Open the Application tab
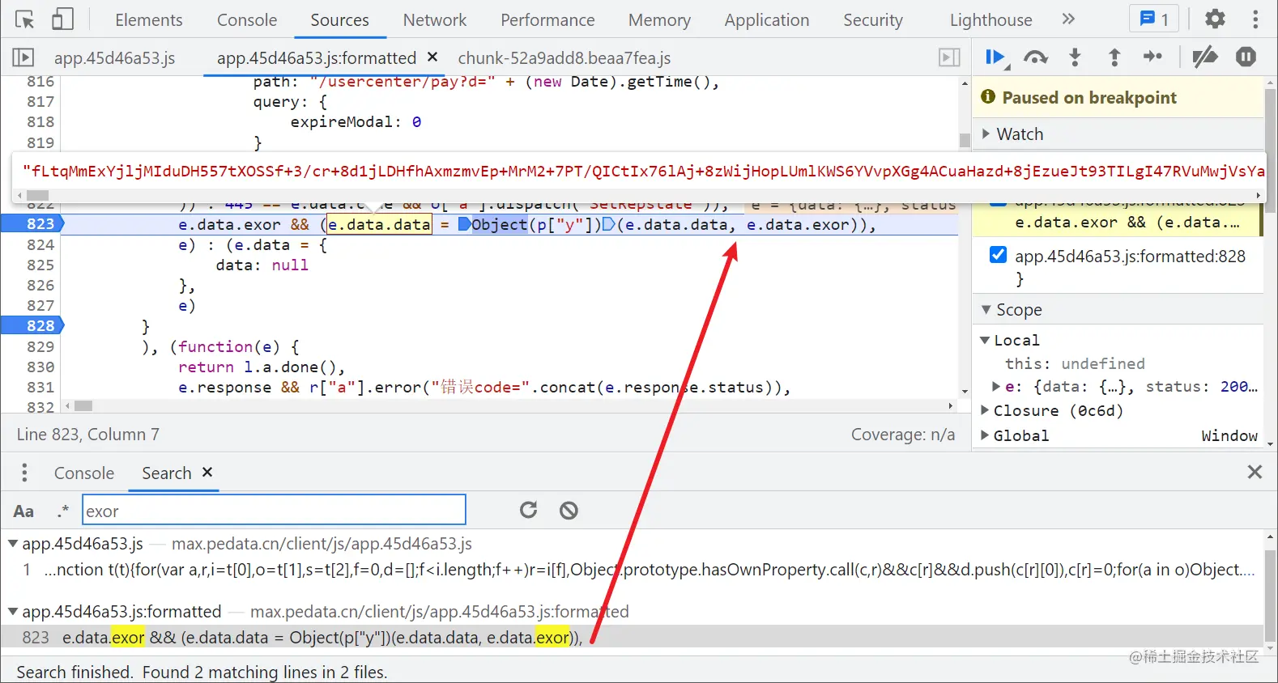1278x683 pixels. pyautogui.click(x=767, y=19)
